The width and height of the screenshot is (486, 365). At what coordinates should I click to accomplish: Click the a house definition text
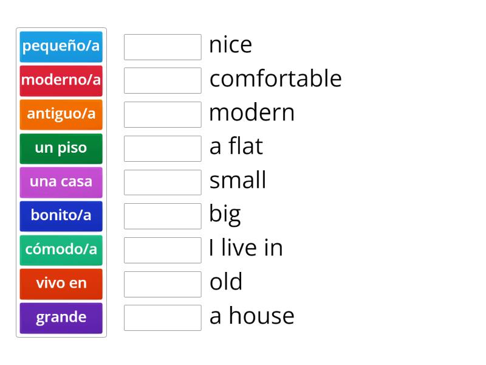pos(252,316)
